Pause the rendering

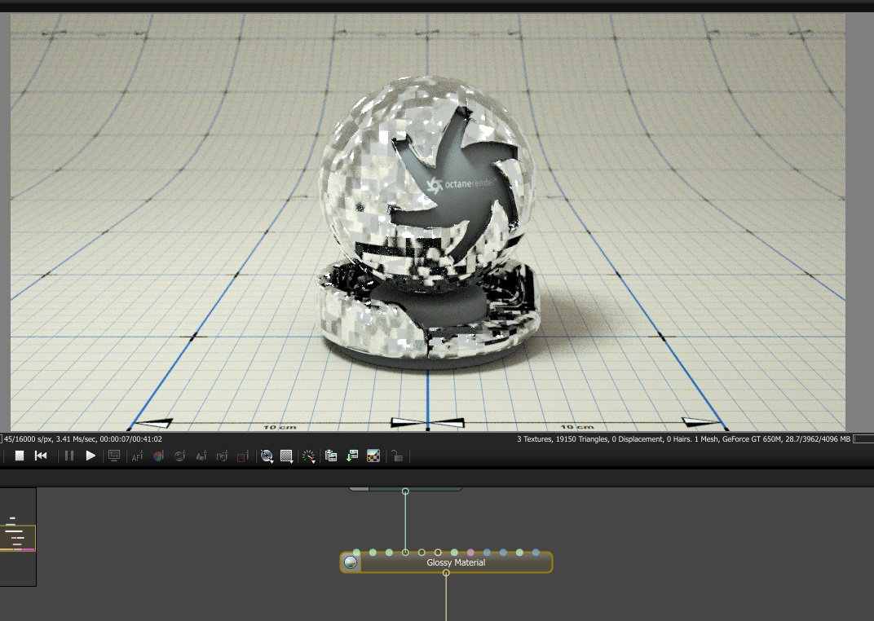pos(69,456)
